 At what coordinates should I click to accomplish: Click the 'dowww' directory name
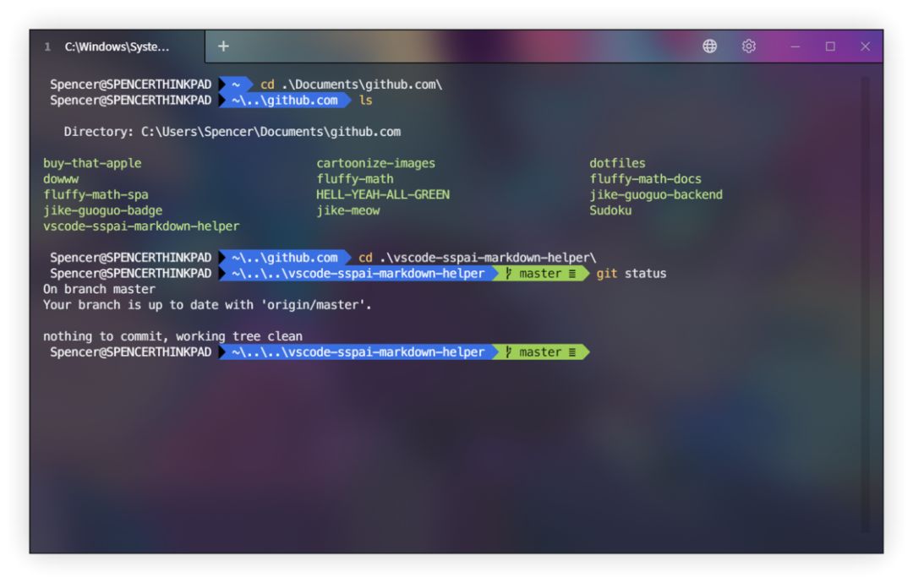[61, 178]
